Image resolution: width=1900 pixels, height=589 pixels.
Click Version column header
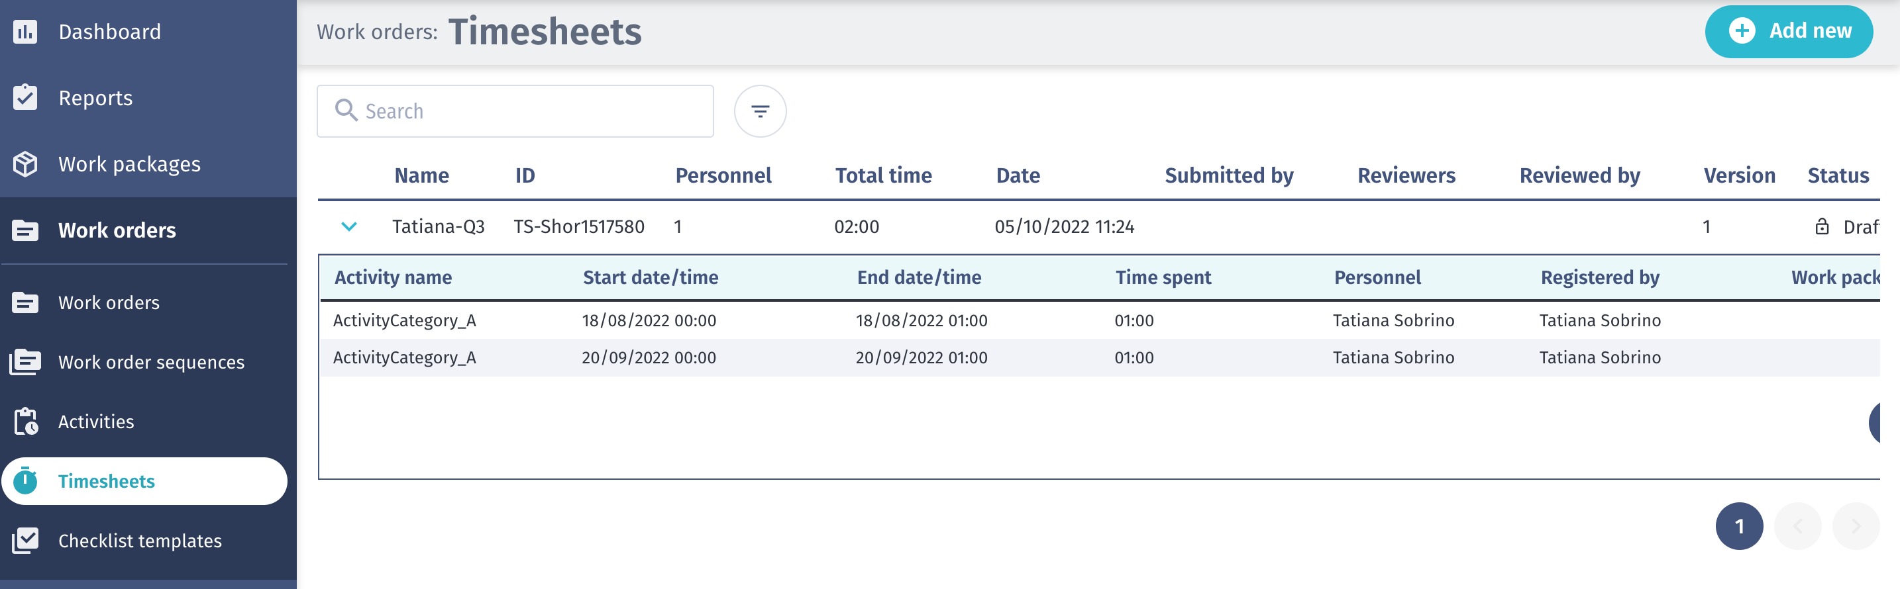pos(1738,175)
